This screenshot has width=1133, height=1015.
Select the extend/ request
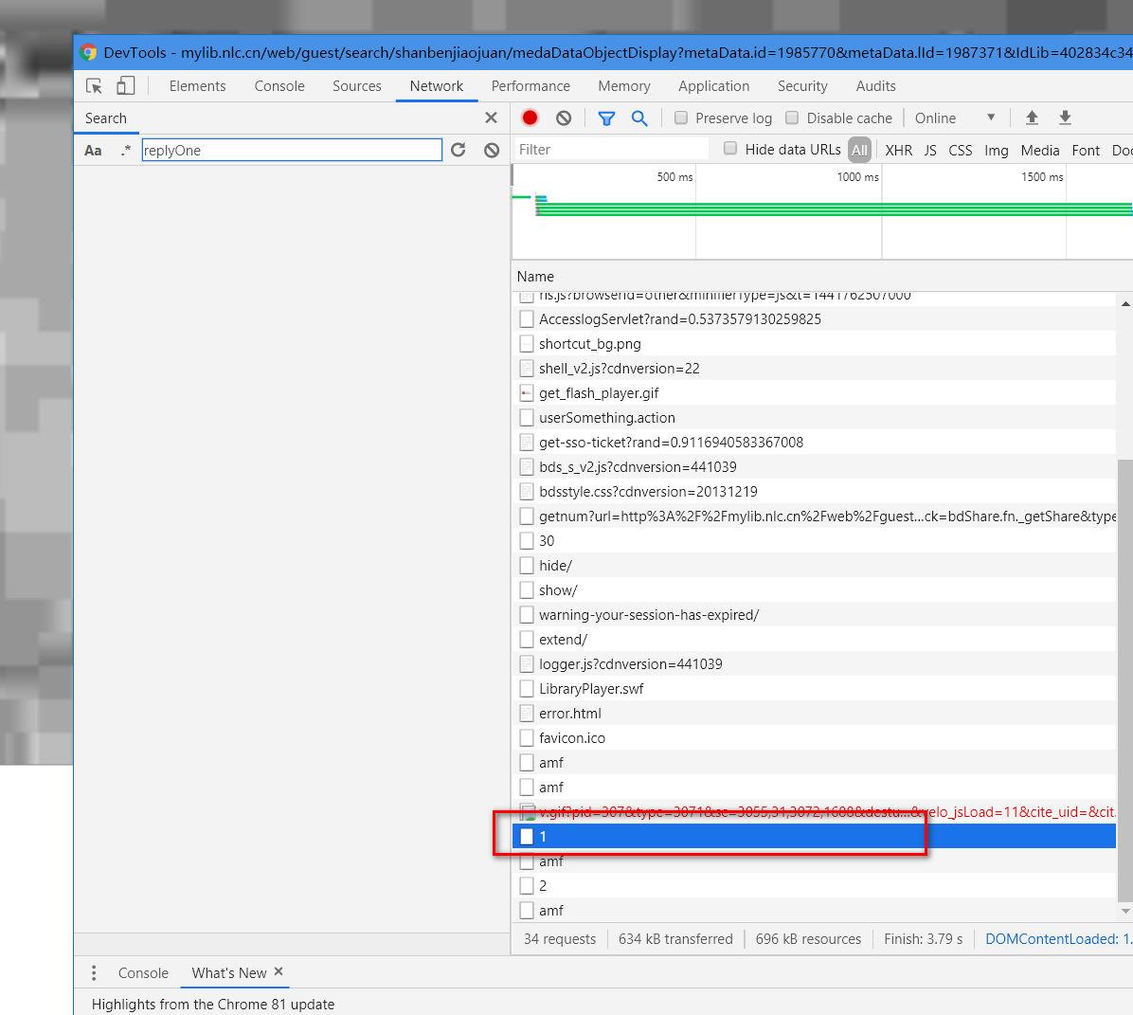pyautogui.click(x=814, y=640)
